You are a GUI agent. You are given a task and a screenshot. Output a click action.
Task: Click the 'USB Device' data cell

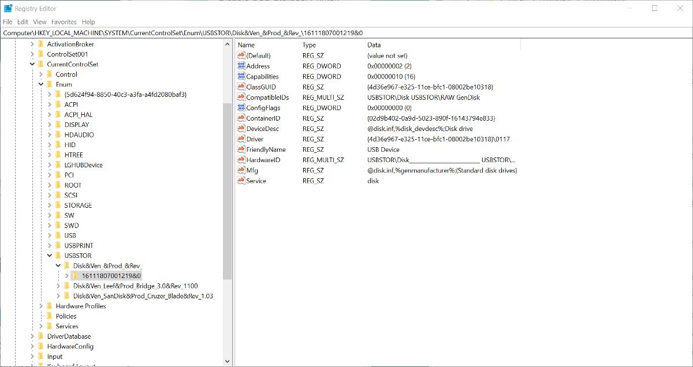pos(383,149)
